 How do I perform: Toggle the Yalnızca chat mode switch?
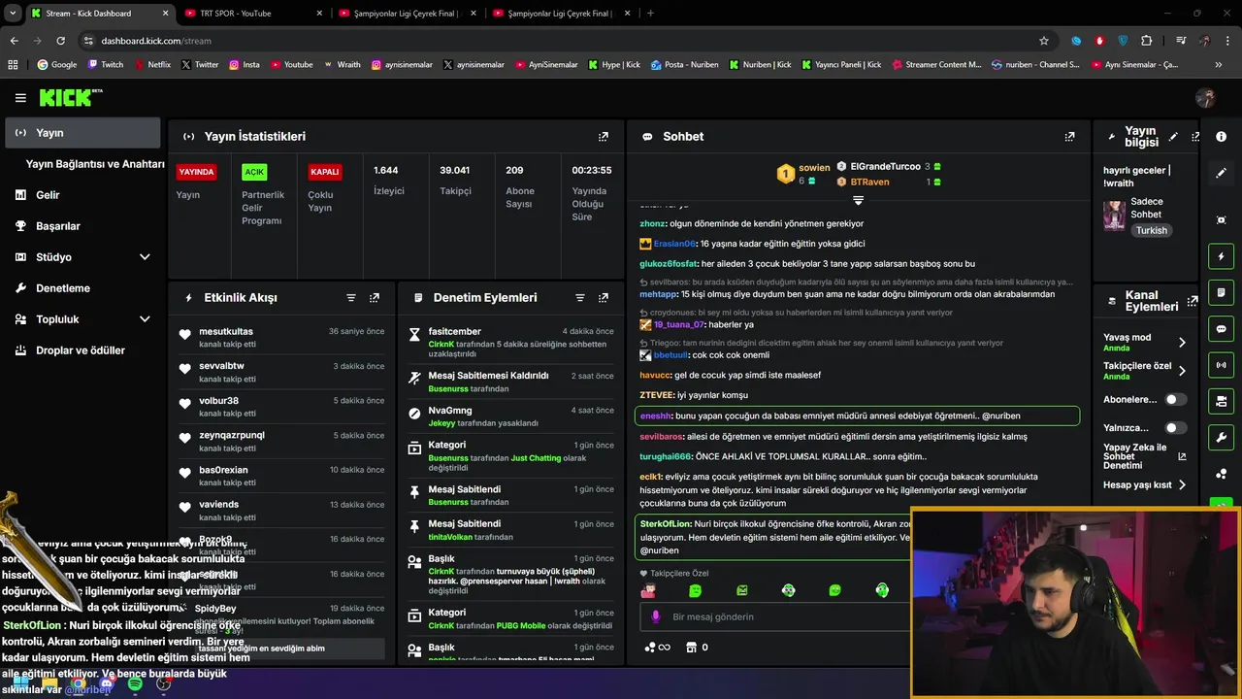(1175, 428)
